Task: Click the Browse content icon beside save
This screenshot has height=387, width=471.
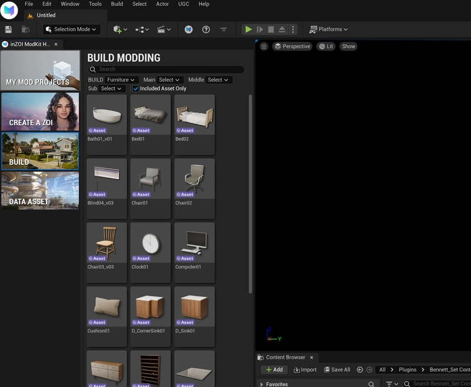Action: 25,29
